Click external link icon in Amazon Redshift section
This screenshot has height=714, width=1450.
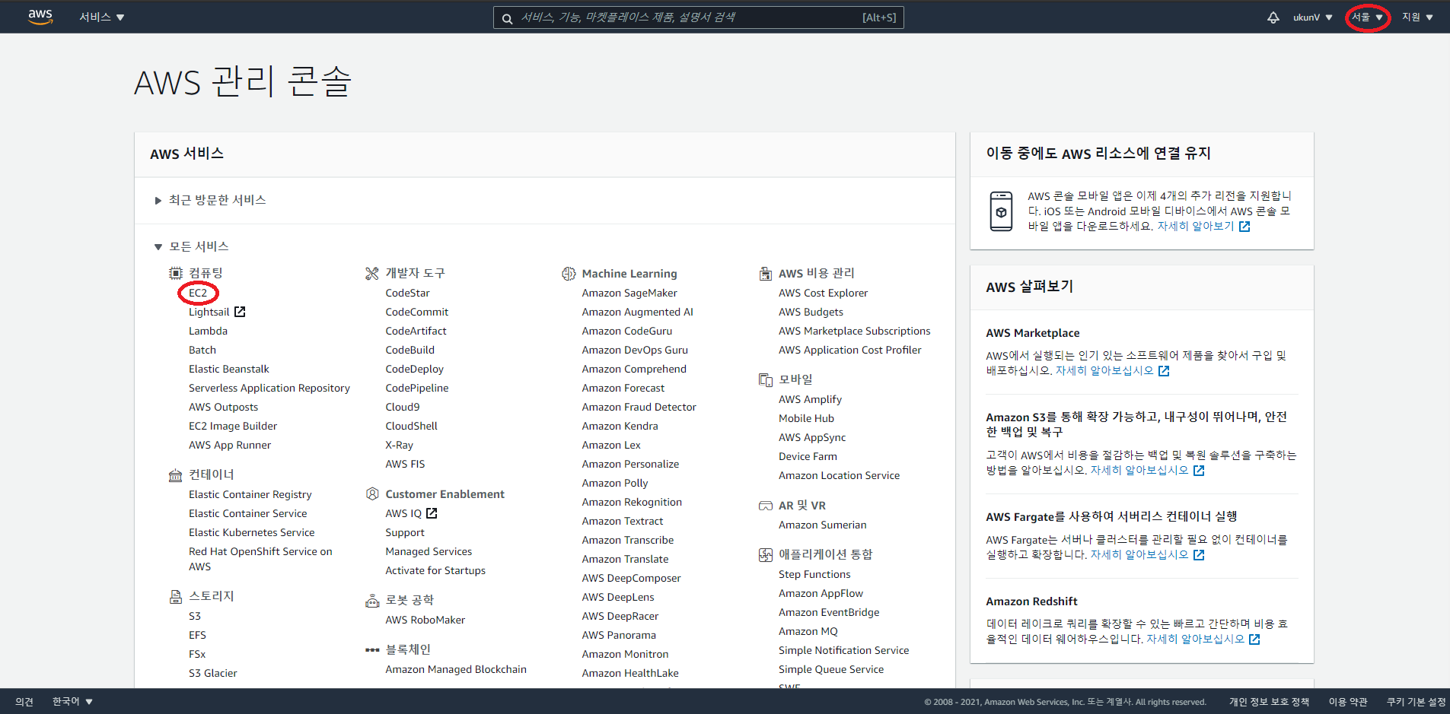click(1254, 639)
